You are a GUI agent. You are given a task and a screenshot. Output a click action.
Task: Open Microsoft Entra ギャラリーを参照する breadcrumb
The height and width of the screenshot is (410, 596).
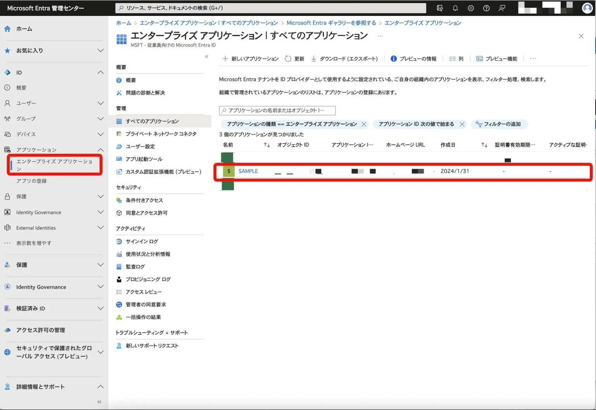point(331,23)
